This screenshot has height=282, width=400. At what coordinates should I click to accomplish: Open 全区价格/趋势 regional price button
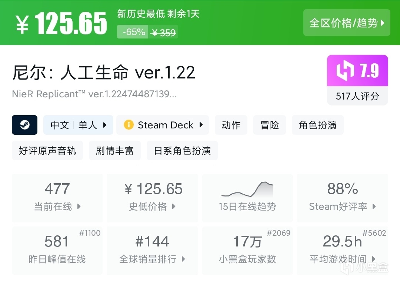[347, 23]
